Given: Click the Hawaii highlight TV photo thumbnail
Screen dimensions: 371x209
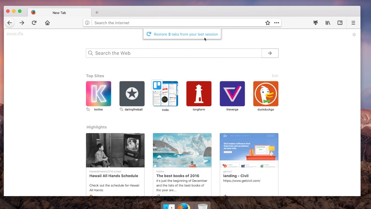Looking at the screenshot, I should [115, 150].
